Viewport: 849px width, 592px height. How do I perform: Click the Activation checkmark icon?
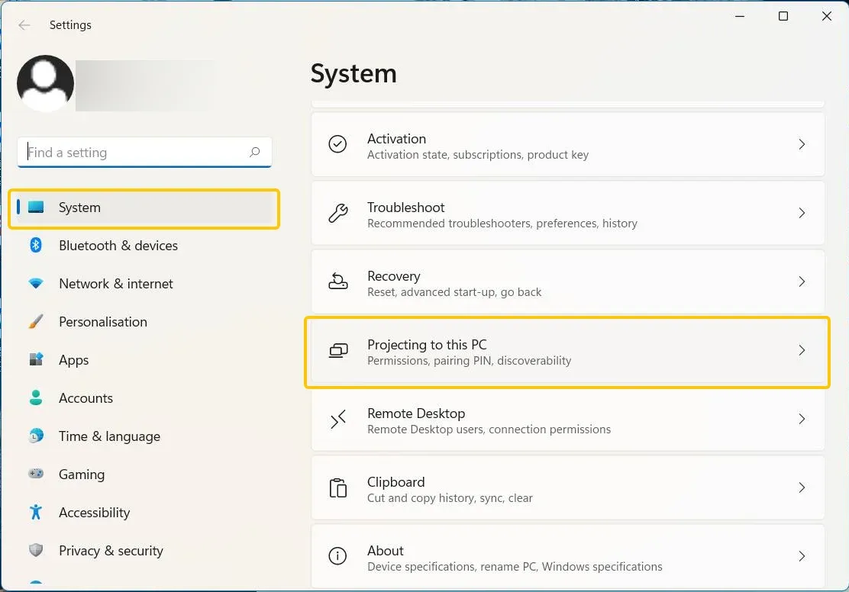pyautogui.click(x=338, y=144)
